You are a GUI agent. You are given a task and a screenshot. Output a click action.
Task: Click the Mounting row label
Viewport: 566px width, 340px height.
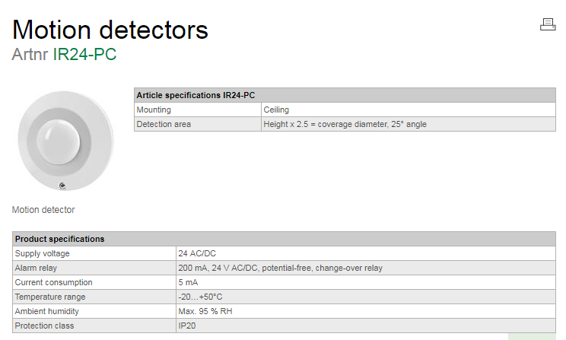[154, 110]
